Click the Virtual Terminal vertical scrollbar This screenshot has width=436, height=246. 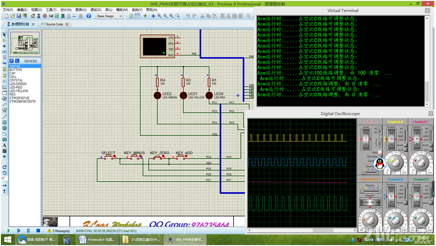coord(427,62)
